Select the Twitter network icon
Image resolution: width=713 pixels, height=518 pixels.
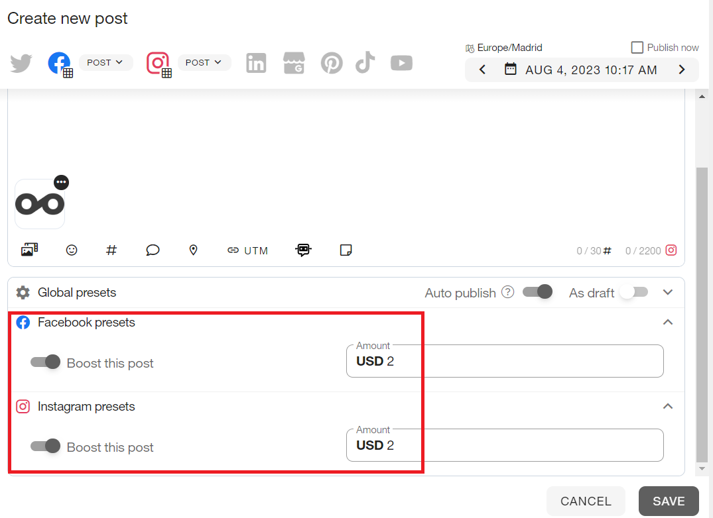coord(21,64)
